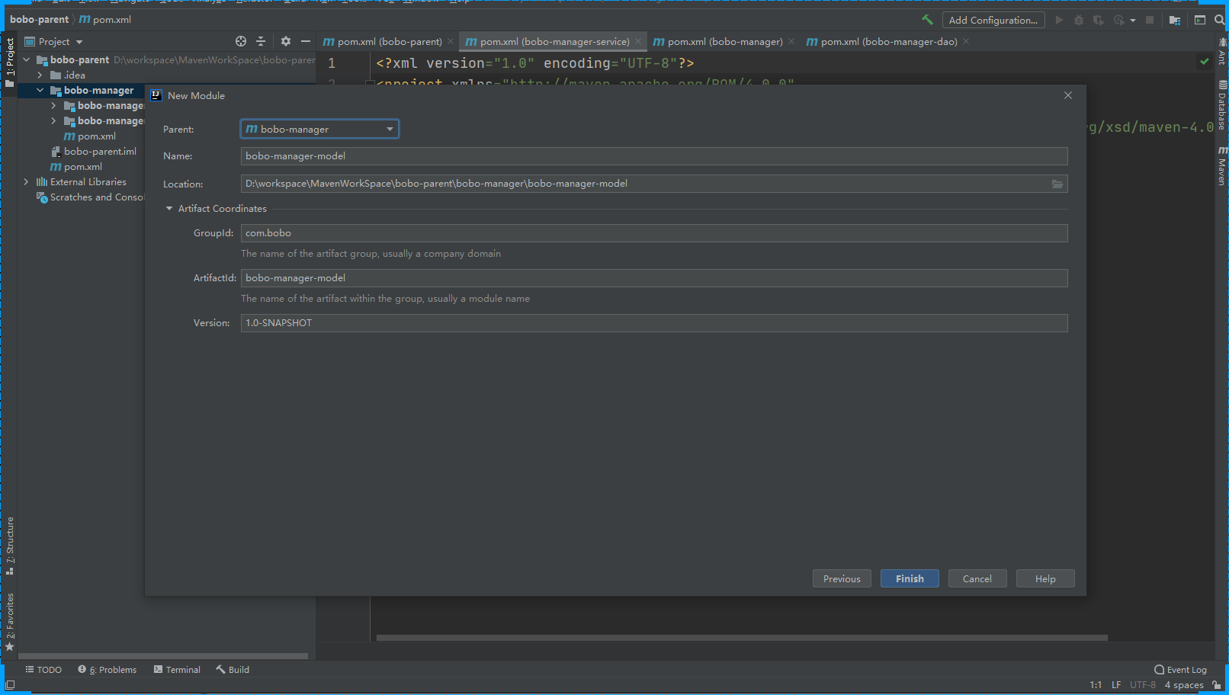The width and height of the screenshot is (1229, 695).
Task: Switch to pom.xml (bobo-manager) tab
Action: click(x=717, y=42)
